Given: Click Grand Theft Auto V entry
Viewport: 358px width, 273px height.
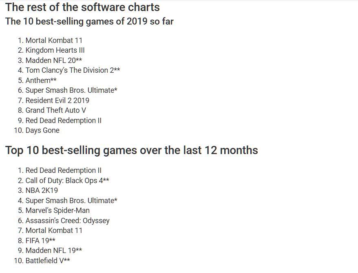Looking at the screenshot, I should 56,110.
